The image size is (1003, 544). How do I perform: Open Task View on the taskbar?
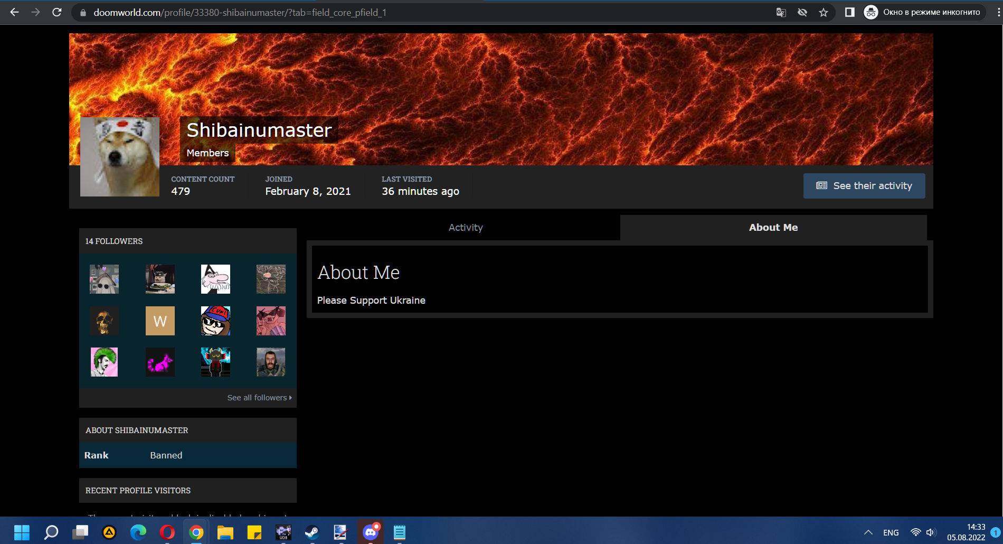(x=80, y=532)
